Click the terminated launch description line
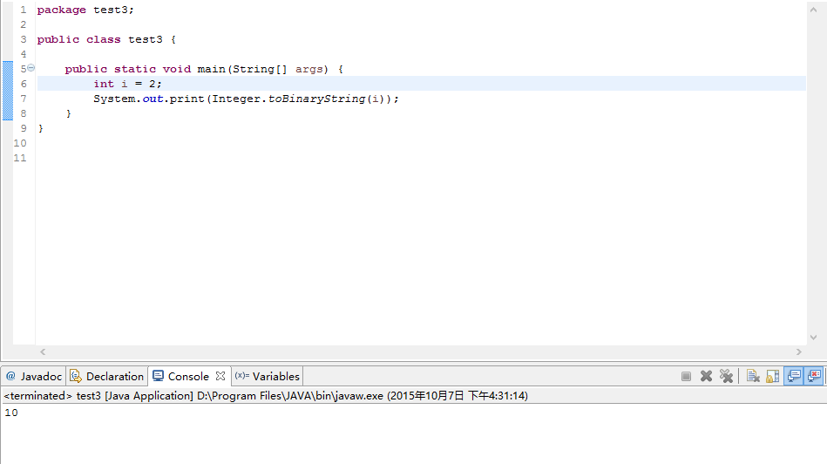This screenshot has height=464, width=827. click(266, 395)
